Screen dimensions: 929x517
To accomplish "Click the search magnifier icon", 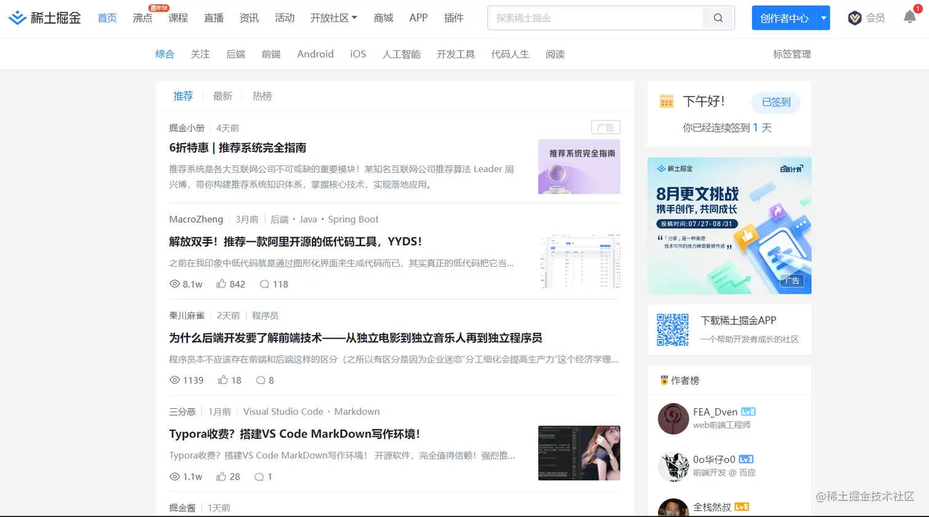I will (x=718, y=18).
